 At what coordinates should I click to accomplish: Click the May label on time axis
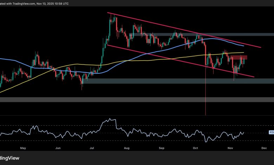pos(23,148)
